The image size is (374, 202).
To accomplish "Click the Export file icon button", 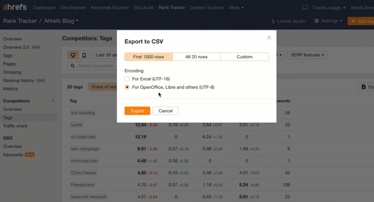I will coord(366,87).
